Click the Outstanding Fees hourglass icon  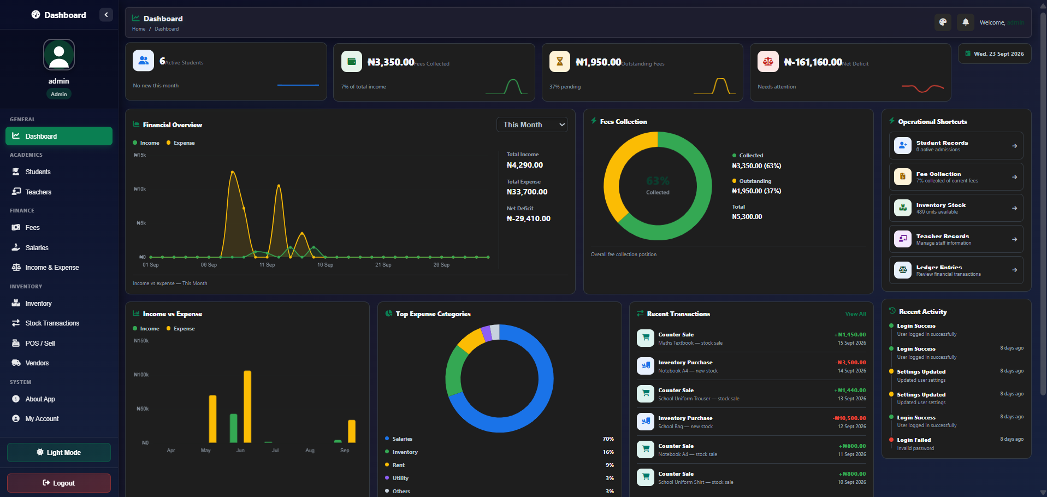coord(560,62)
